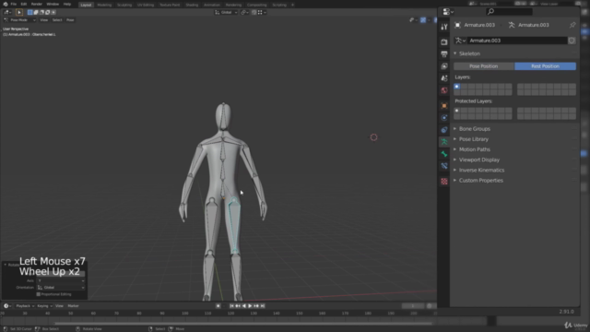Open the Window menu
Viewport: 590px width, 332px height.
tap(53, 4)
